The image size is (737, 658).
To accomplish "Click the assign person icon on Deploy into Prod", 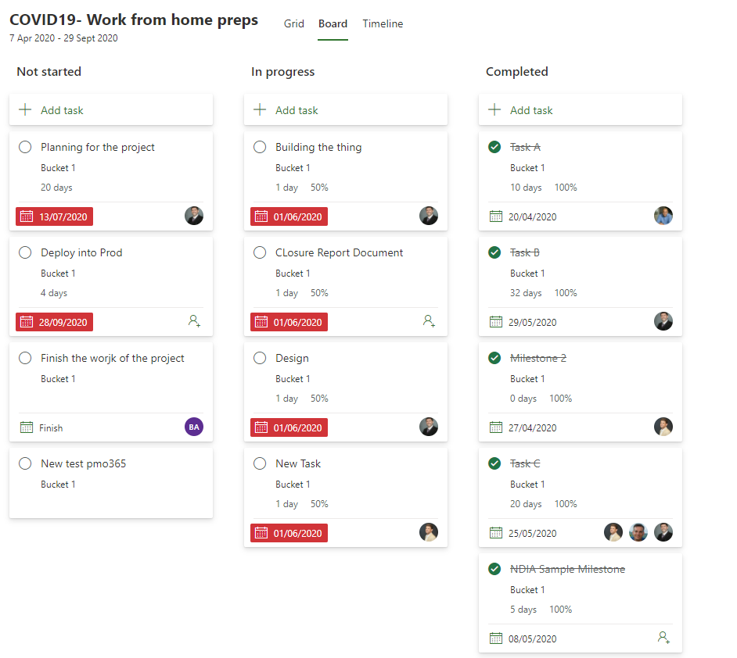I will [x=428, y=321].
